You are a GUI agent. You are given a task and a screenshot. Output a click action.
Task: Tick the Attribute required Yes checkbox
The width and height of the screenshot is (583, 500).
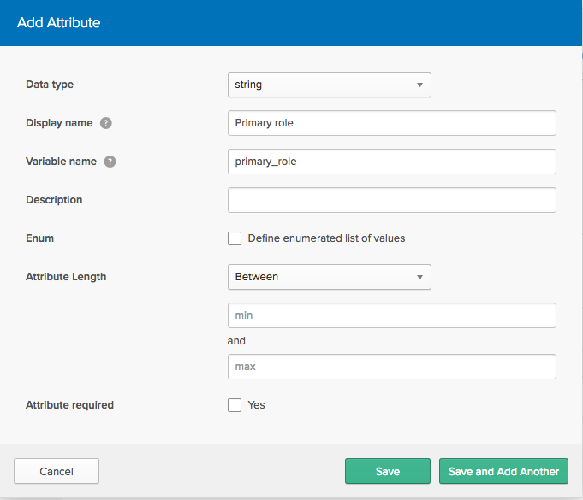pyautogui.click(x=235, y=405)
